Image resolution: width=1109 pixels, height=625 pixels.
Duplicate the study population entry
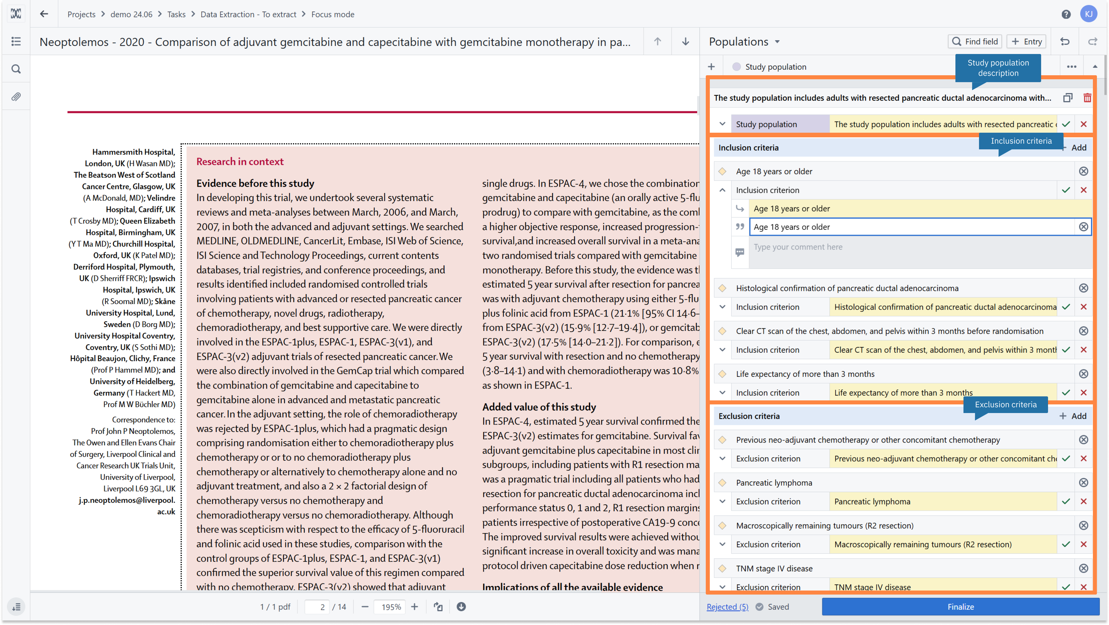pos(1068,98)
